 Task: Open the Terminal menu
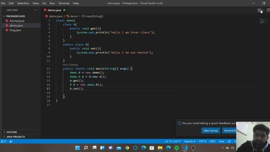click(x=64, y=3)
